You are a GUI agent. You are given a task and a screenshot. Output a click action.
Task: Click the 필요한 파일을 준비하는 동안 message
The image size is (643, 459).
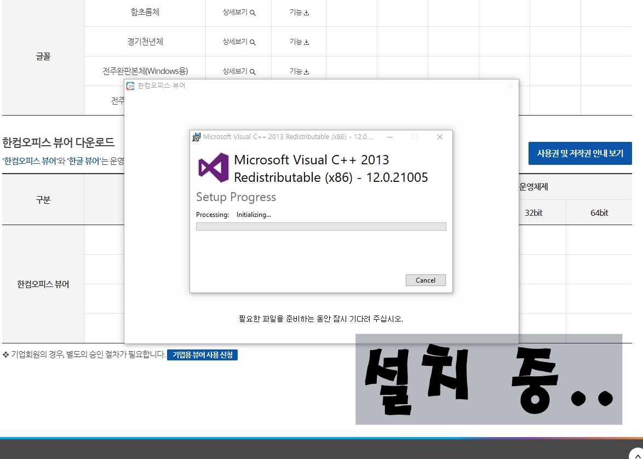(321, 319)
